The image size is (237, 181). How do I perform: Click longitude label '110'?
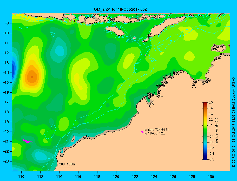[22, 177]
